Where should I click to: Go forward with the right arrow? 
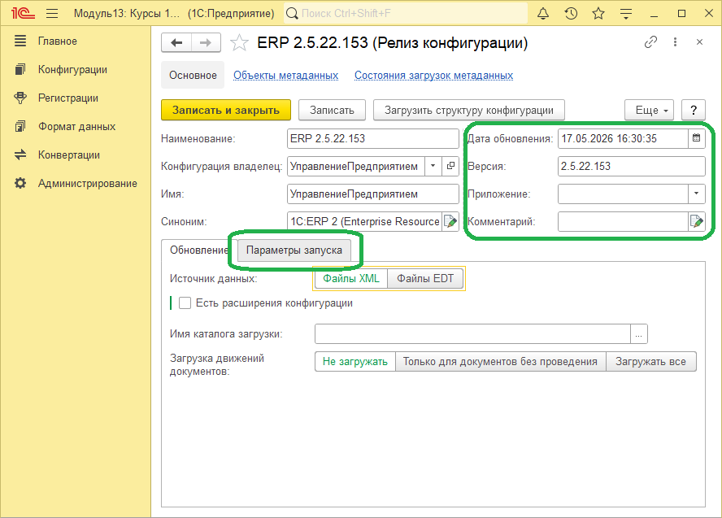pos(206,43)
